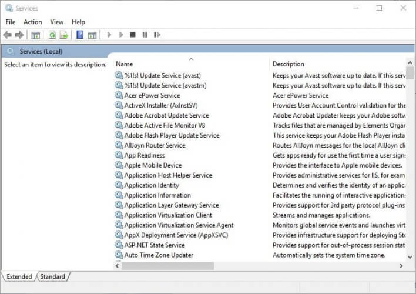Screen dimensions: 416x294
Task: Select Application Virtualization Service Agent
Action: pyautogui.click(x=179, y=225)
